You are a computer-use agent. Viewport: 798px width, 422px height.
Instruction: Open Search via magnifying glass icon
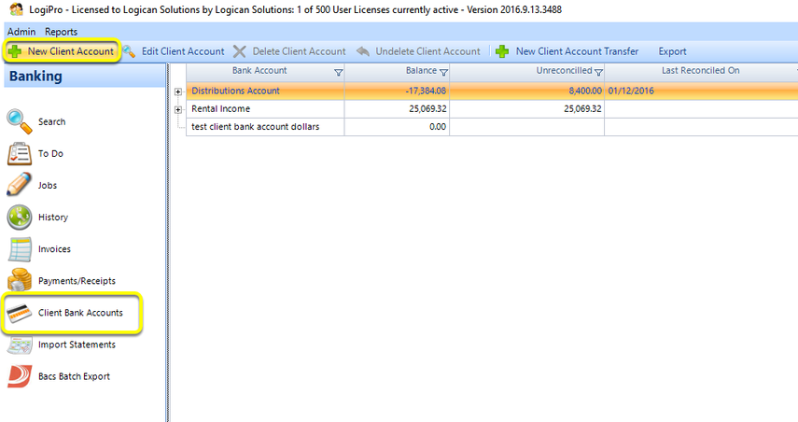(20, 121)
